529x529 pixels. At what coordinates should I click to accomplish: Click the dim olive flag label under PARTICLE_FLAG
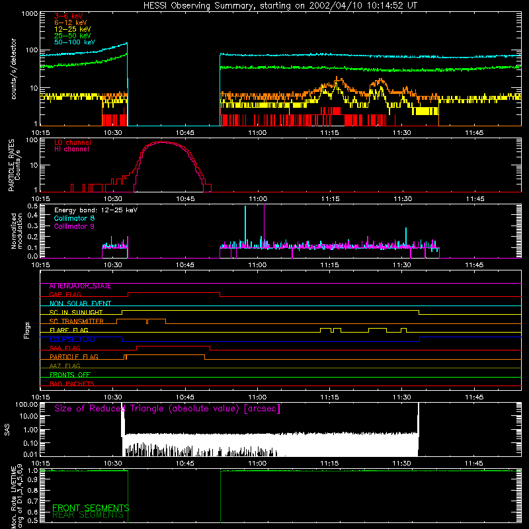coord(65,366)
